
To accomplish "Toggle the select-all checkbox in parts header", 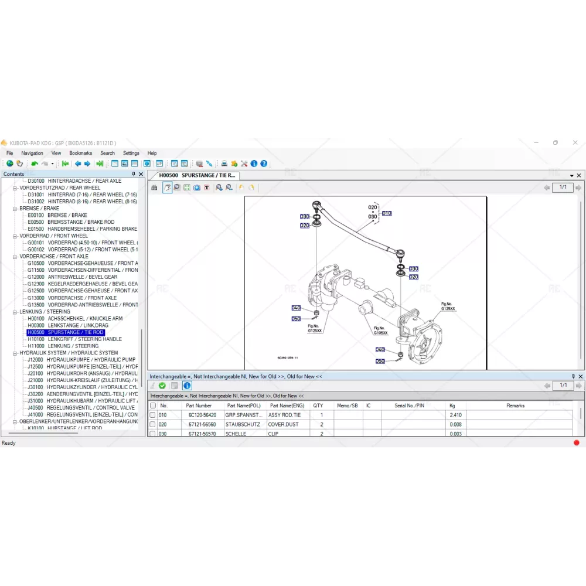I will [153, 406].
